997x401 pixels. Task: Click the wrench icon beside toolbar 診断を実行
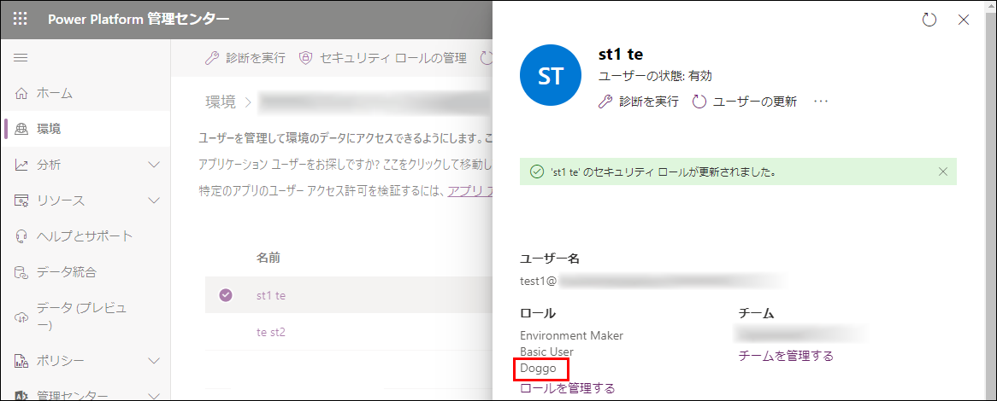(212, 58)
